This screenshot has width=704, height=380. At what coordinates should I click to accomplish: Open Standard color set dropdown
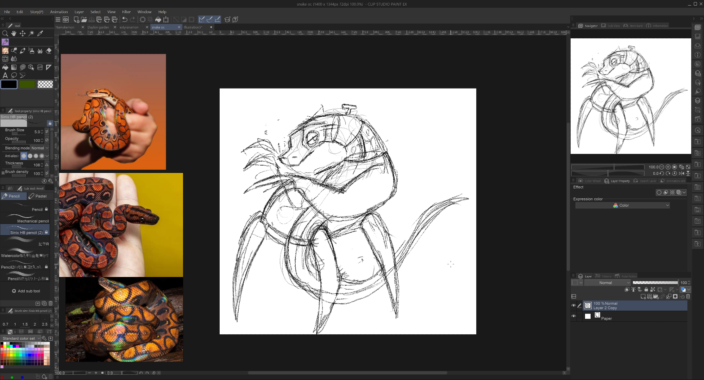point(21,338)
